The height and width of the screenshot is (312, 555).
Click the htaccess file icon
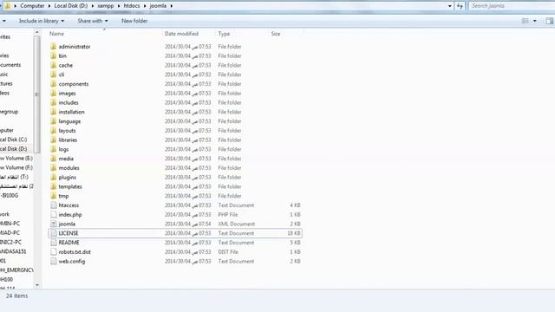(54, 205)
